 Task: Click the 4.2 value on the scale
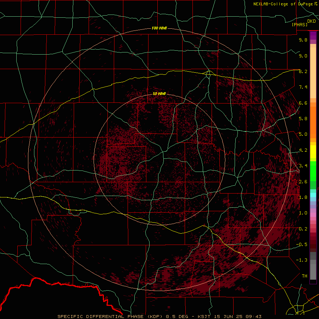click(303, 150)
